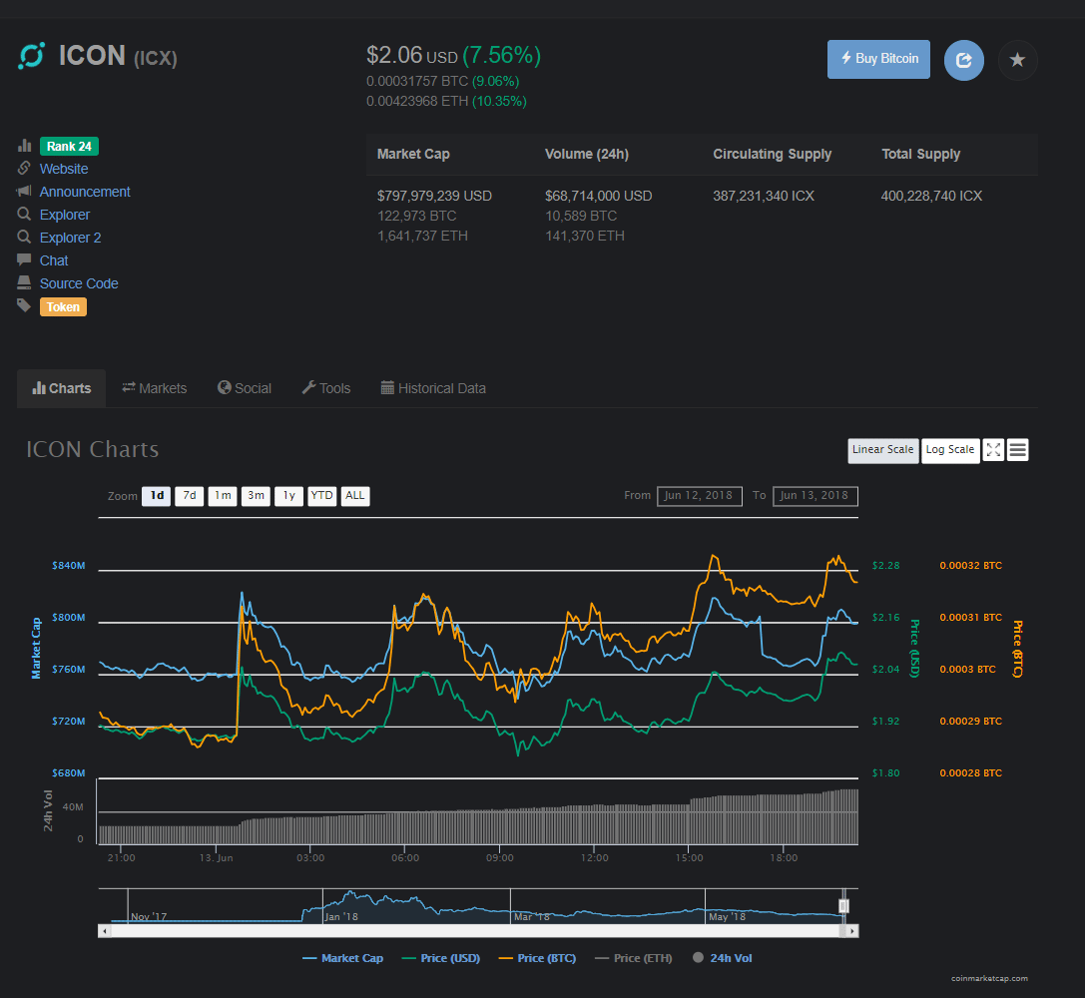
Task: Hide the Price (USD) chart line
Action: 440,958
